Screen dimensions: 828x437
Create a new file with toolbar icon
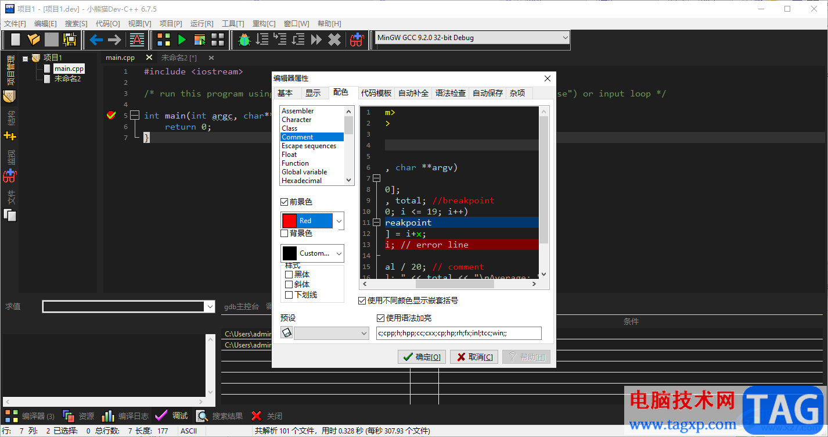pyautogui.click(x=16, y=40)
